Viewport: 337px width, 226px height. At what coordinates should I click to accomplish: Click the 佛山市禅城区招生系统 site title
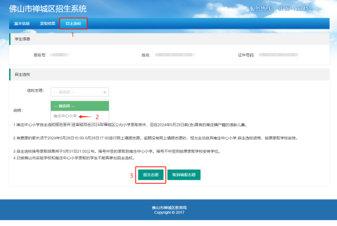click(x=48, y=9)
